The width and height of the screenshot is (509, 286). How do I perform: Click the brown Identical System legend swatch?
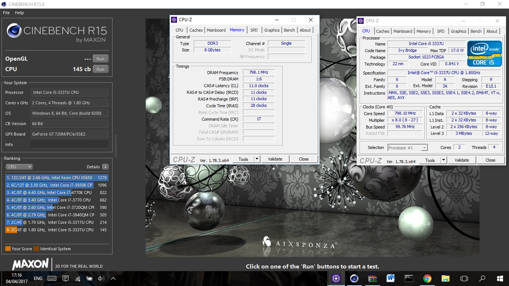[x=36, y=249]
